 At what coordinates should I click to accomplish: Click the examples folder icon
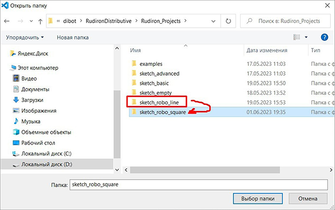pos(134,63)
